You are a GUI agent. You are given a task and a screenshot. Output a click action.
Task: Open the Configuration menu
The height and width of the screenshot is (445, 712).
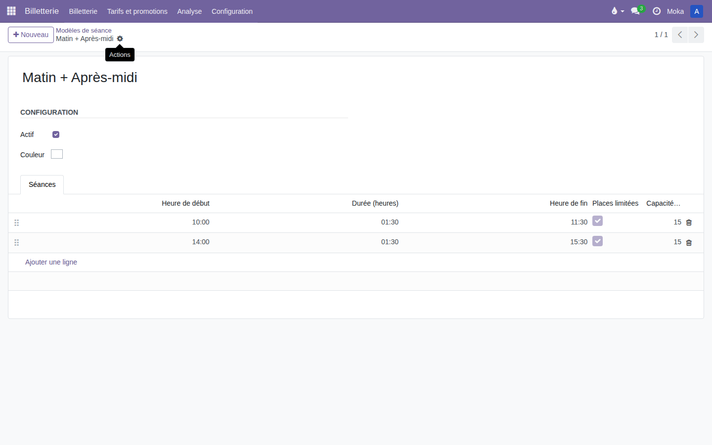point(232,11)
